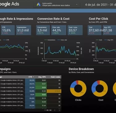Click the $1,59 Avg. CPC cell
This screenshot has height=113, width=116.
41,91
